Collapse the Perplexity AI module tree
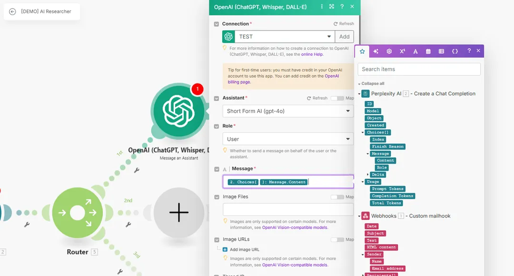The width and height of the screenshot is (514, 276). (359, 94)
